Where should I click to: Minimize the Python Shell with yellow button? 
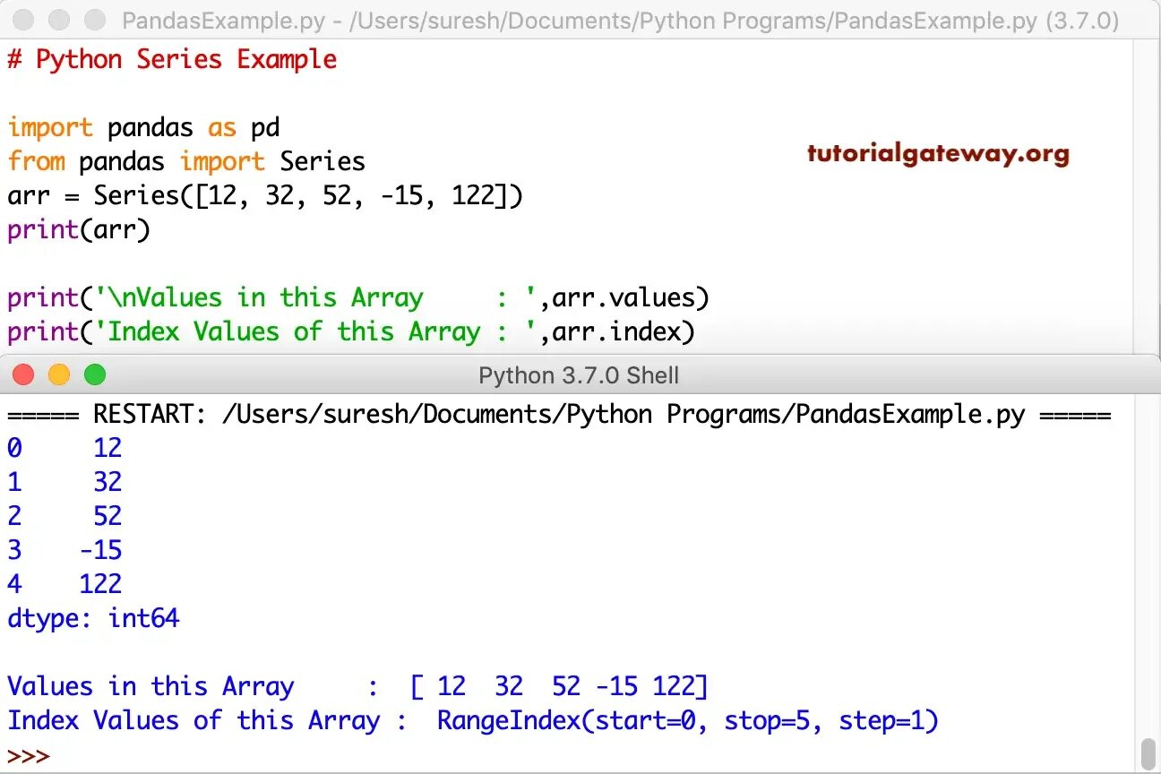click(59, 374)
